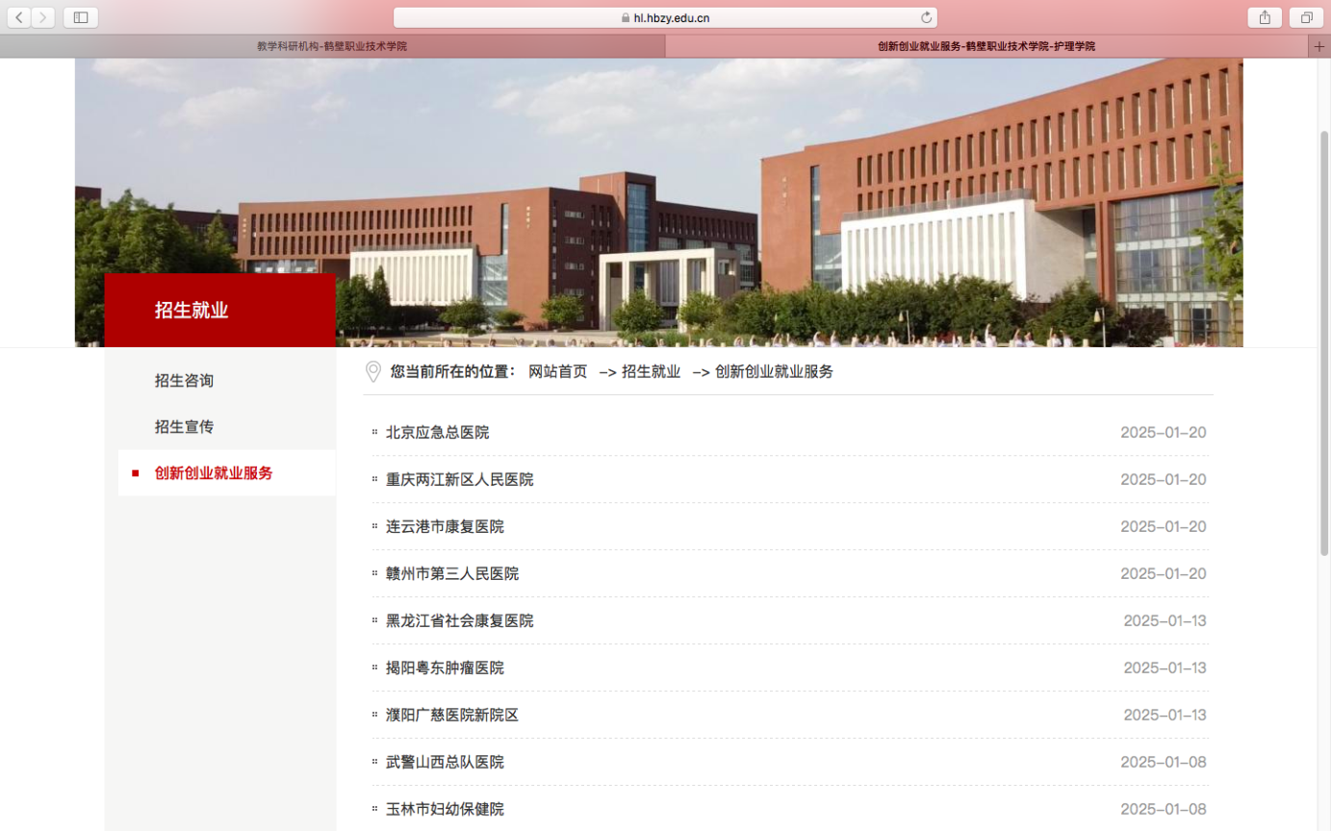This screenshot has width=1331, height=831.
Task: Switch to 教学科研机构 tab
Action: point(332,46)
